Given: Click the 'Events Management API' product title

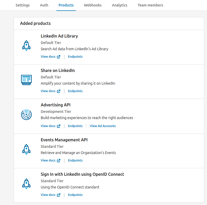Looking at the screenshot, I should point(64,140).
